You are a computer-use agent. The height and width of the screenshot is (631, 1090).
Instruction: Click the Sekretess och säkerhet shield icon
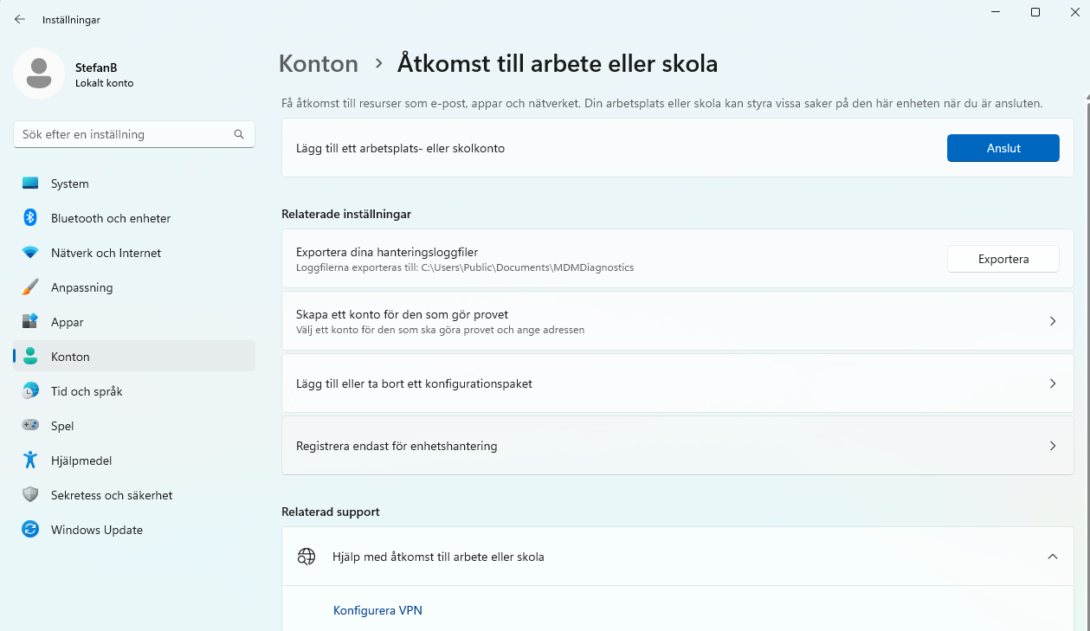(x=30, y=495)
